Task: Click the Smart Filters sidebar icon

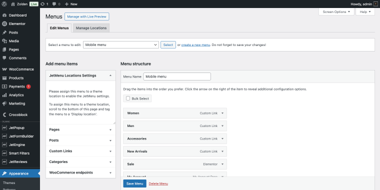Action: [x=4, y=153]
